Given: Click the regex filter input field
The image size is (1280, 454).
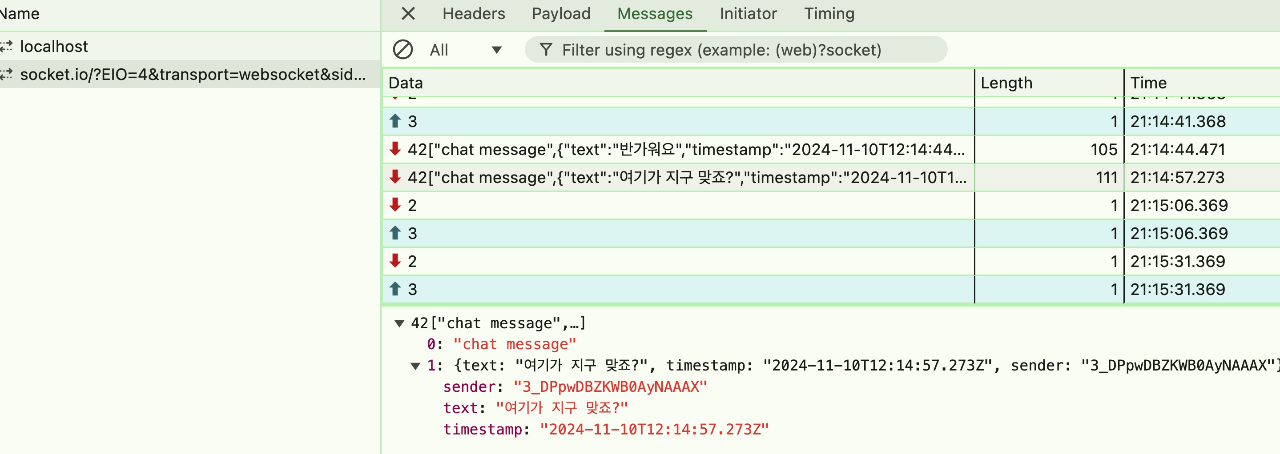Looking at the screenshot, I should (x=745, y=50).
